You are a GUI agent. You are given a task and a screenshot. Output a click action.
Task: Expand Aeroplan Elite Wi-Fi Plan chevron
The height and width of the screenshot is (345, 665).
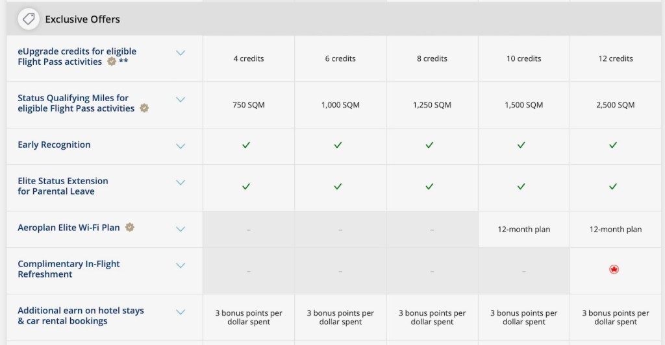click(x=181, y=229)
